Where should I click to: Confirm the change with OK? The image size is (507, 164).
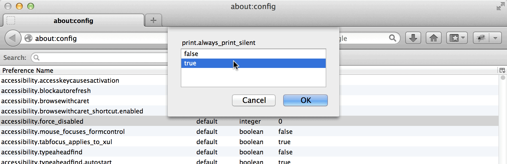[x=305, y=100]
